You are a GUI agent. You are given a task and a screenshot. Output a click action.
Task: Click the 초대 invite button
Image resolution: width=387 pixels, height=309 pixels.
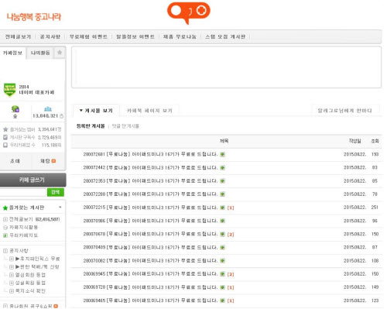coord(15,161)
